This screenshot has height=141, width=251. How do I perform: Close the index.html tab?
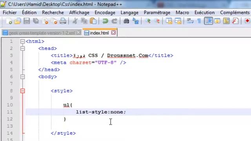113,33
